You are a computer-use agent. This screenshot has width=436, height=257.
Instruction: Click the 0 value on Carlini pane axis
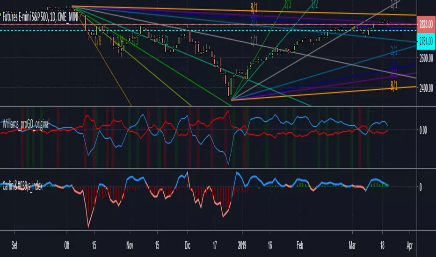[x=420, y=187]
